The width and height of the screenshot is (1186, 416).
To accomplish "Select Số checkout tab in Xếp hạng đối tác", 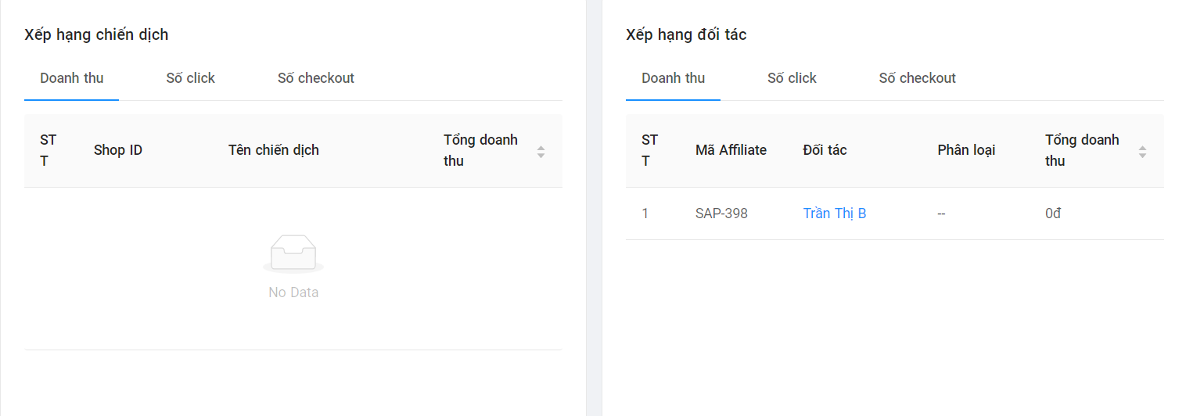I will [918, 78].
